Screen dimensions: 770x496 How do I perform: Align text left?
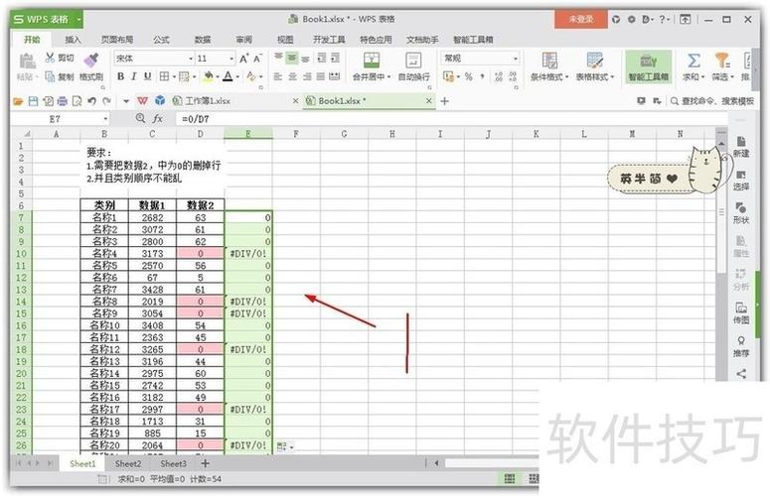coord(277,76)
